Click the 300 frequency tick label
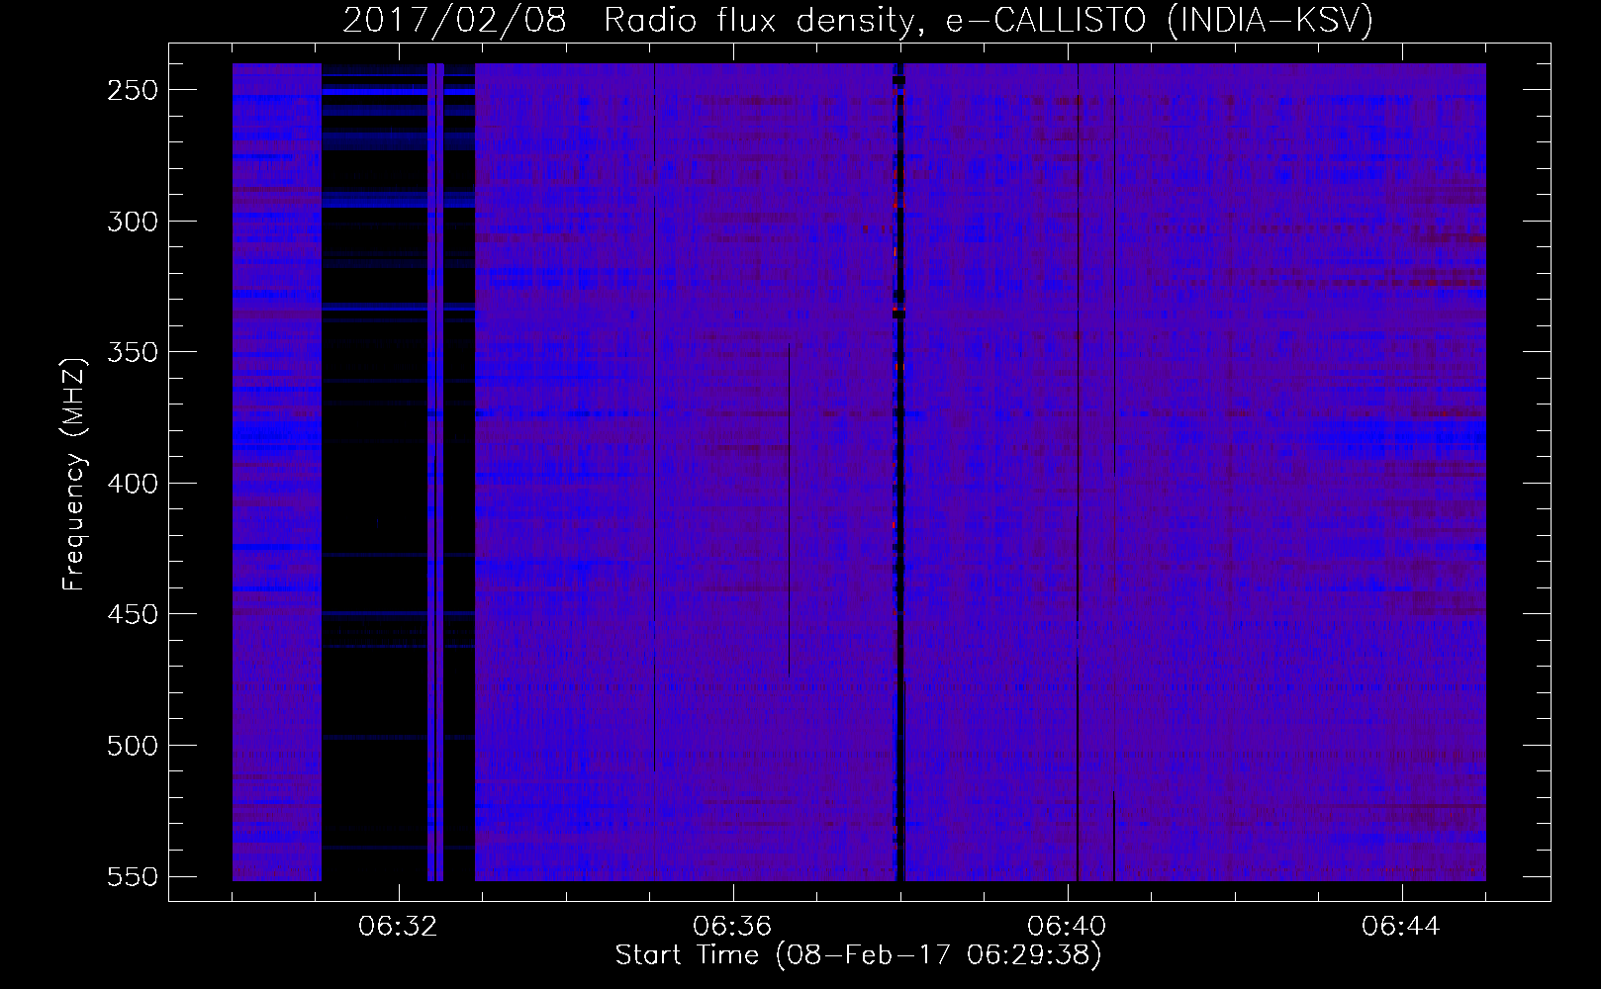The image size is (1601, 989). click(132, 222)
